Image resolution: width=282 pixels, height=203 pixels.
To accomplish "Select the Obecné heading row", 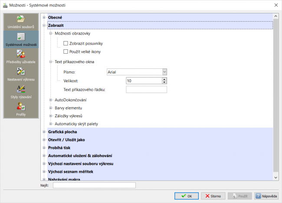I will (x=160, y=17).
